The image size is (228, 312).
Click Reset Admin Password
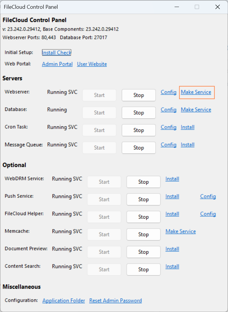(115, 300)
